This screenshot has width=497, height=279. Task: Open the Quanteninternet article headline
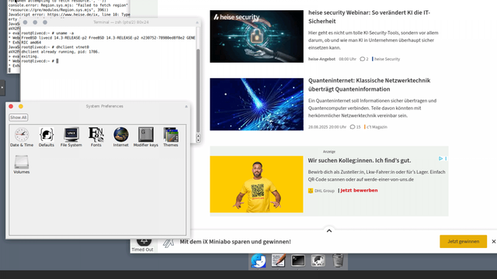pyautogui.click(x=370, y=84)
